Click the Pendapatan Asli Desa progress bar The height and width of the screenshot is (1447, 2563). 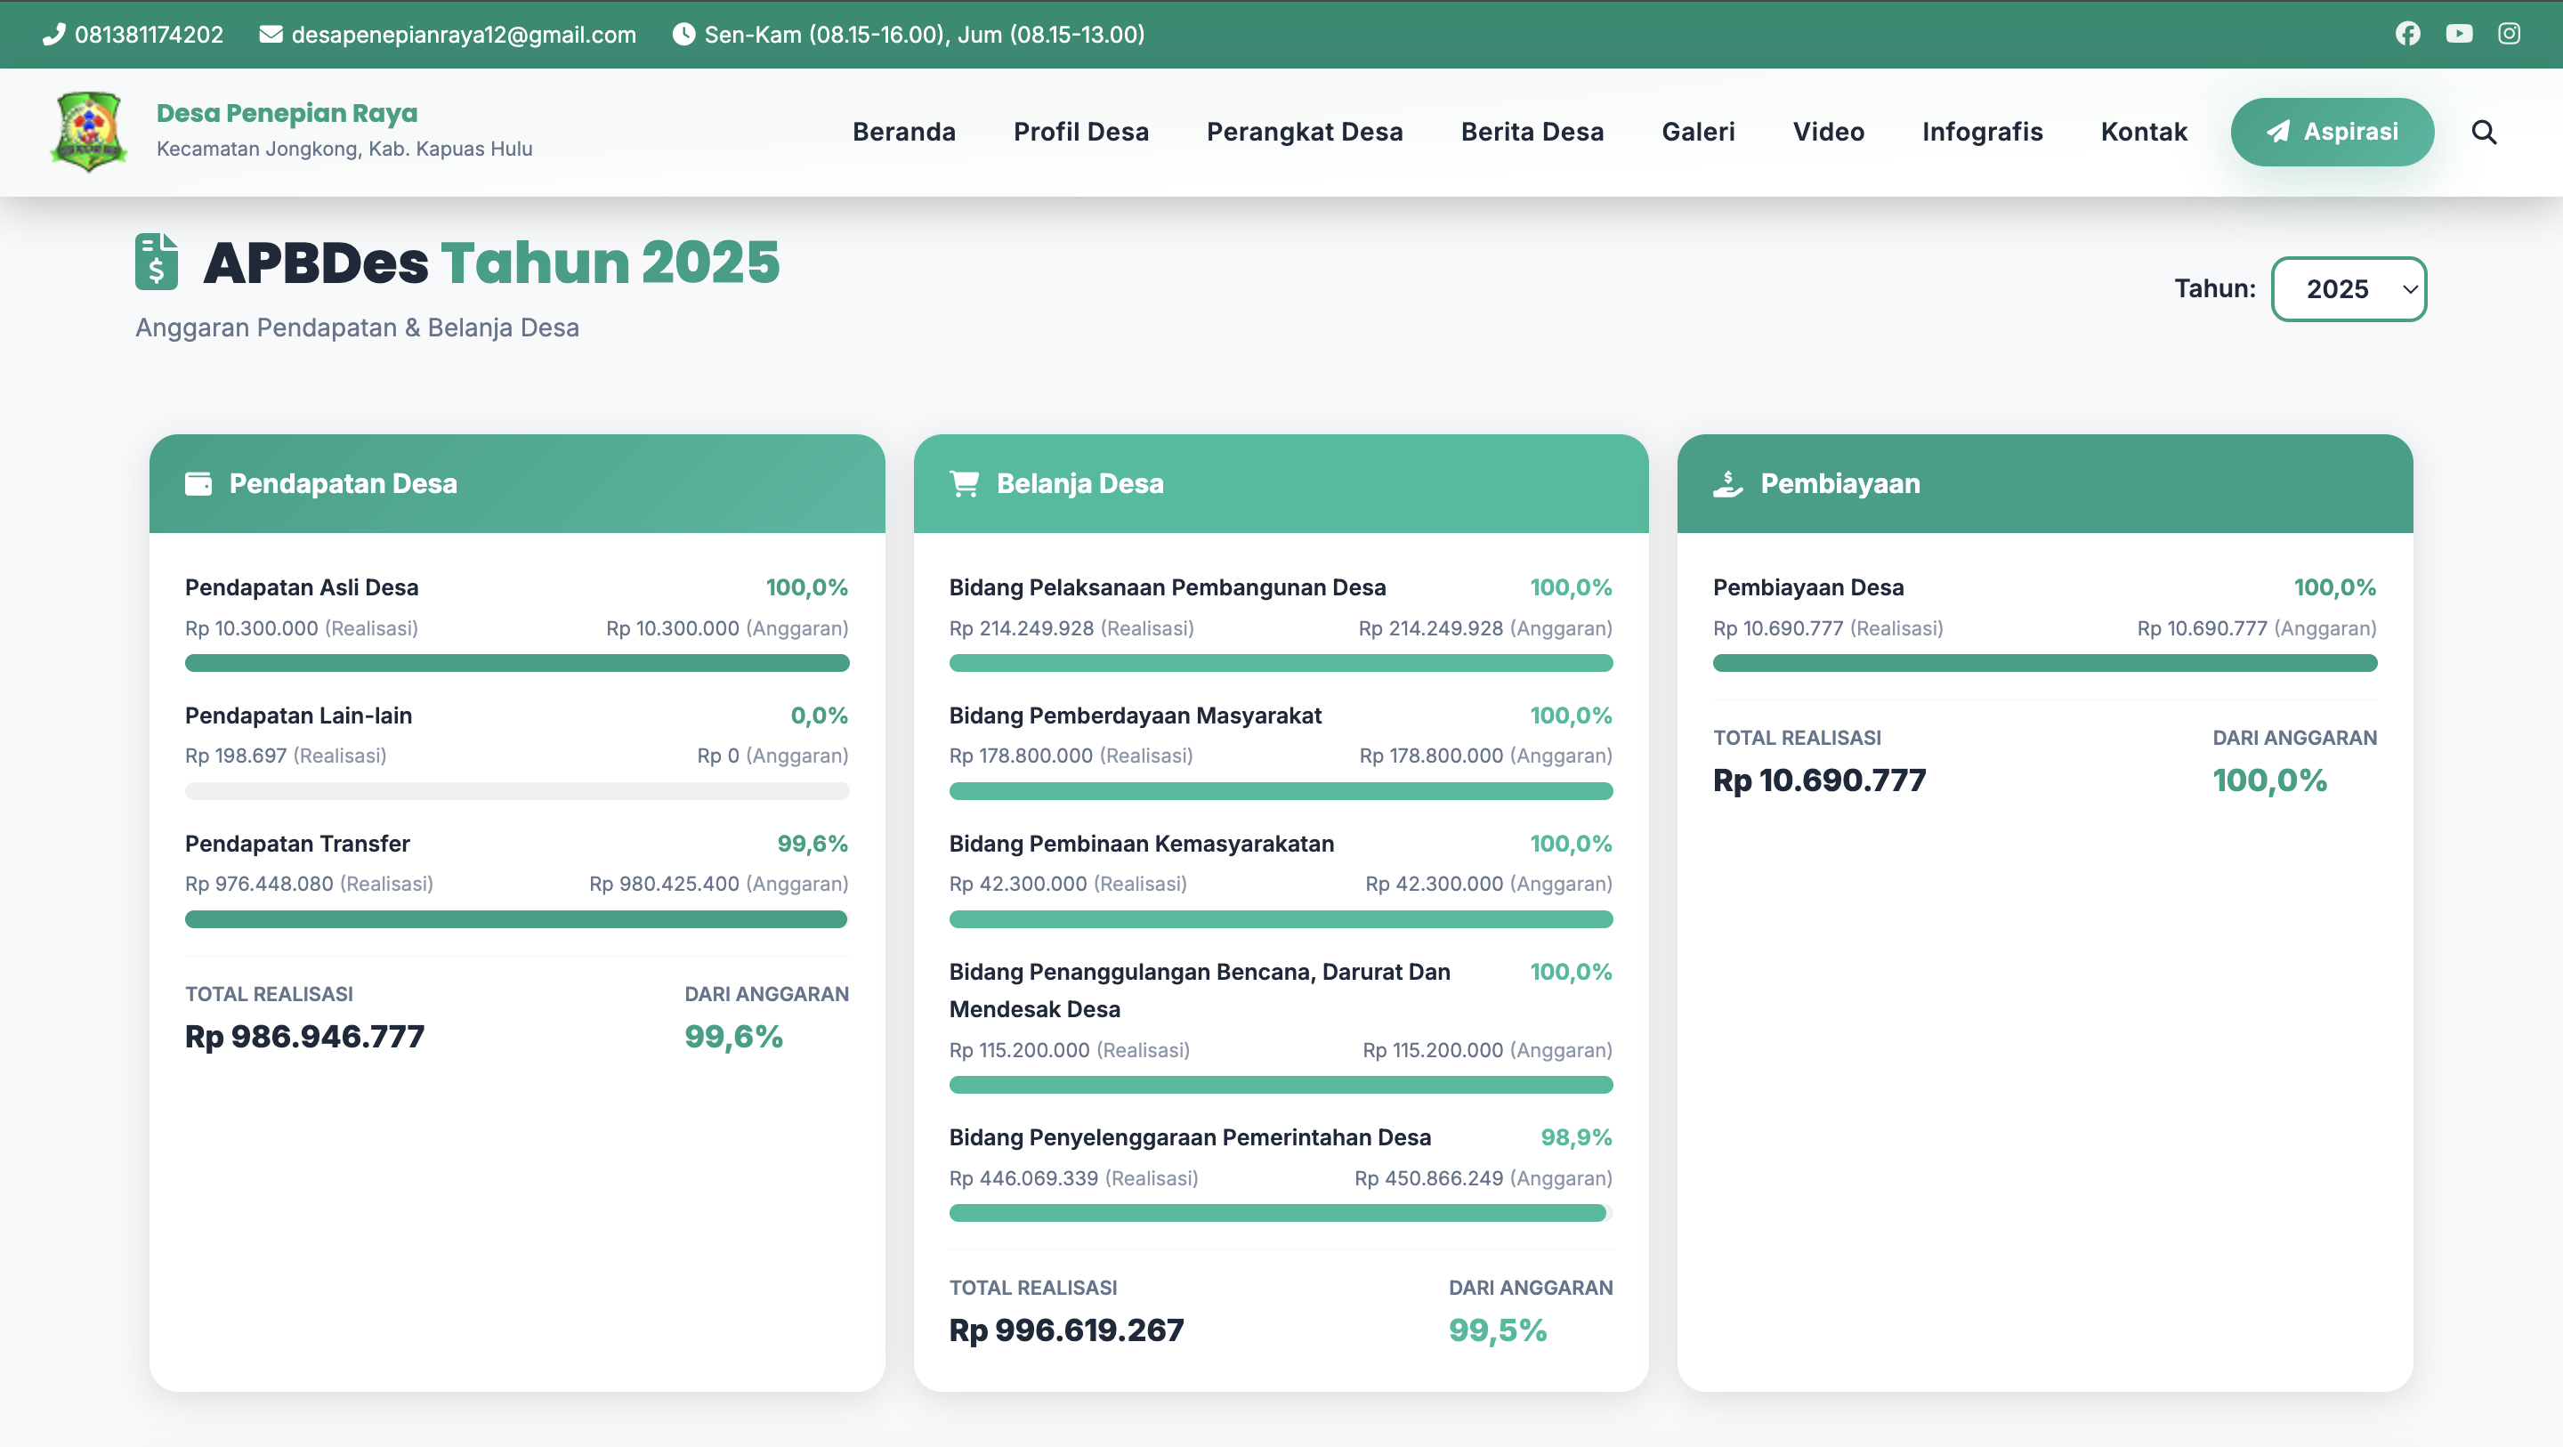pos(516,663)
